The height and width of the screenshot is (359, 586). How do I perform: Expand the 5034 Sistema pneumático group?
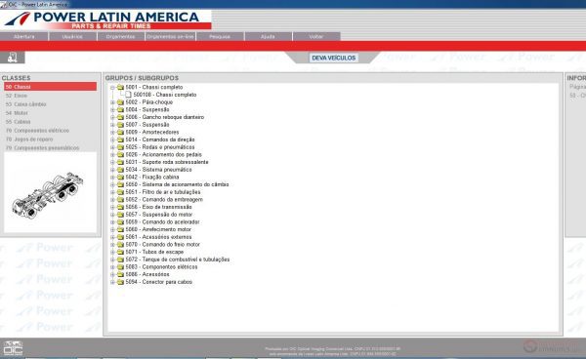point(112,170)
